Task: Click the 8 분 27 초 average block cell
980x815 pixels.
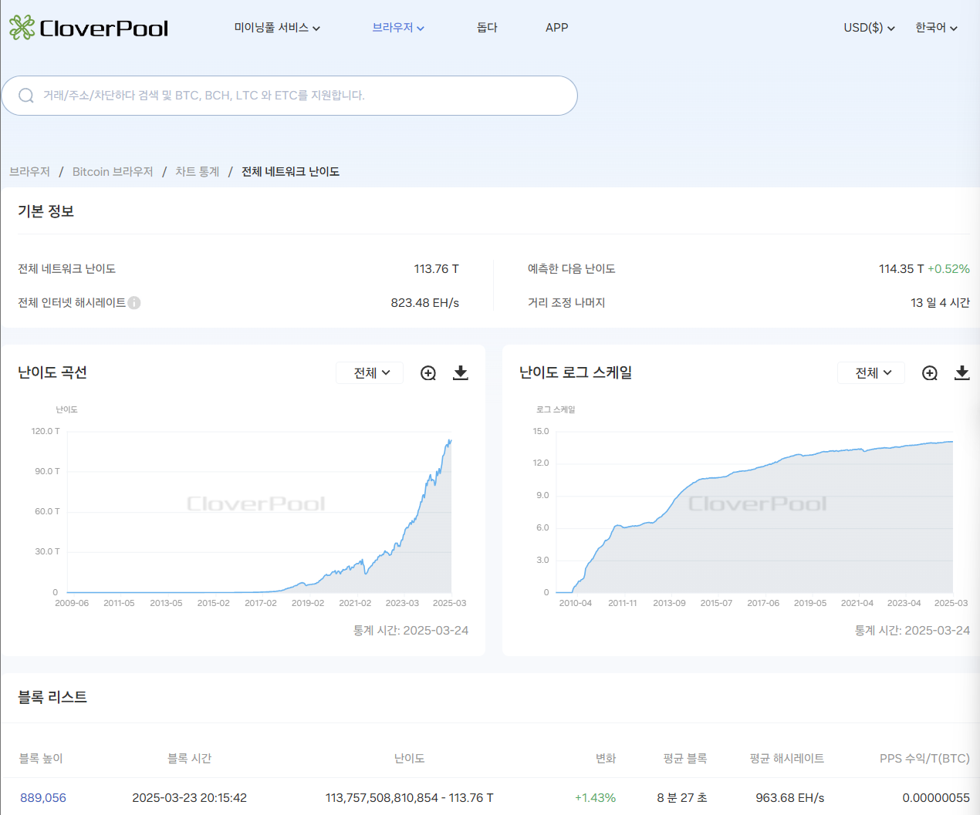Action: click(x=682, y=798)
